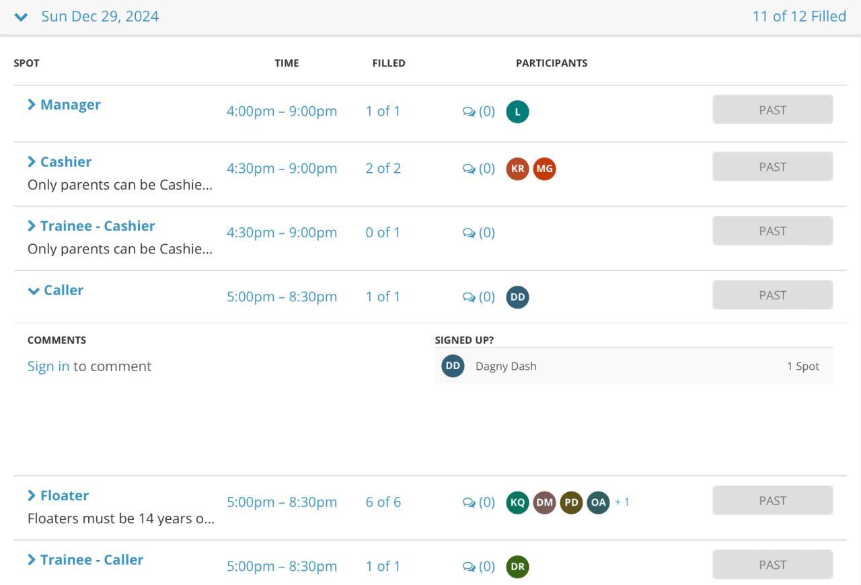The height and width of the screenshot is (585, 861).
Task: Click the PAST button for Manager
Action: (772, 110)
